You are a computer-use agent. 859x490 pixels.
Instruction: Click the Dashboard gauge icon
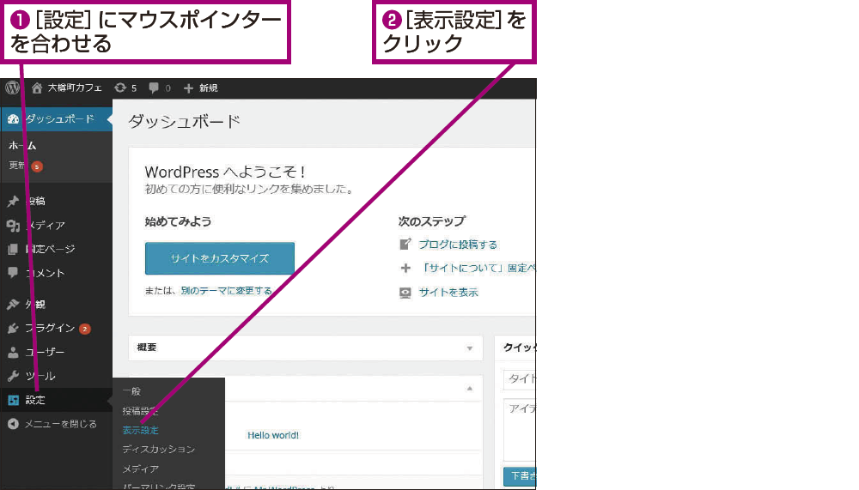click(13, 119)
